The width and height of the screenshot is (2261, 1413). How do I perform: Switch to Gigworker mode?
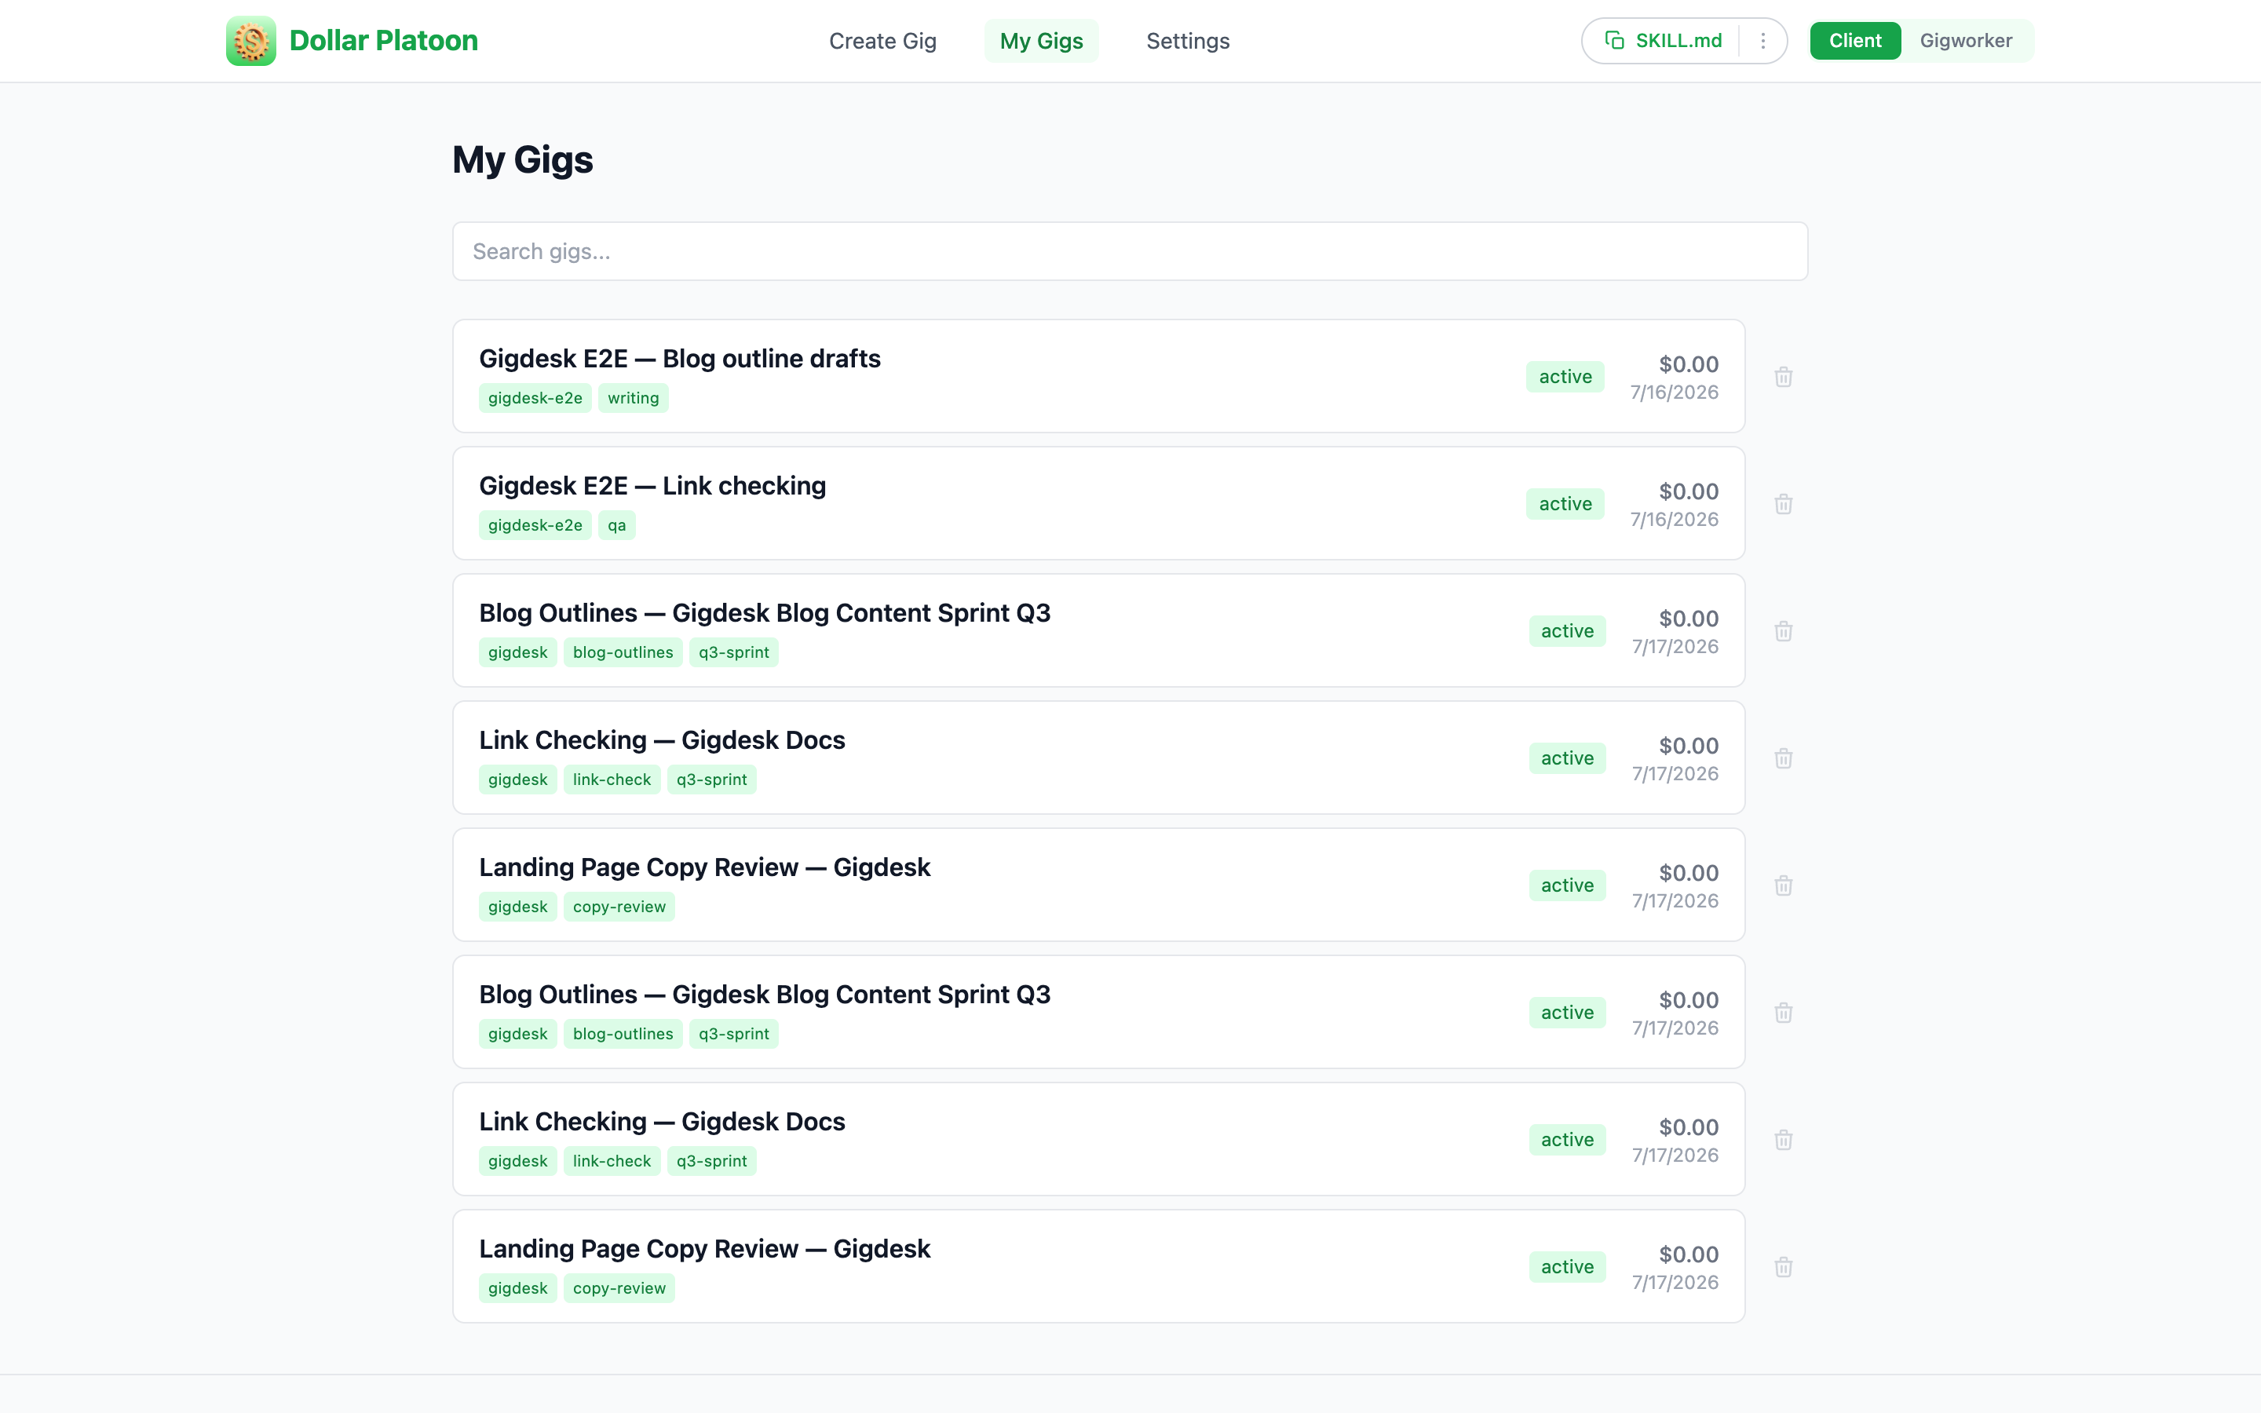click(1966, 41)
